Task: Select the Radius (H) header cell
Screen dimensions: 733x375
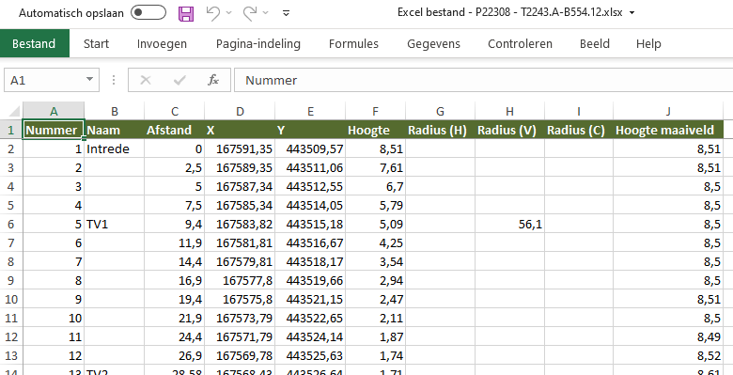Action: point(440,130)
